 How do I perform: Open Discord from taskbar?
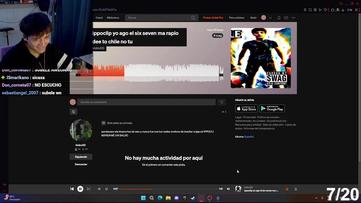(177, 198)
